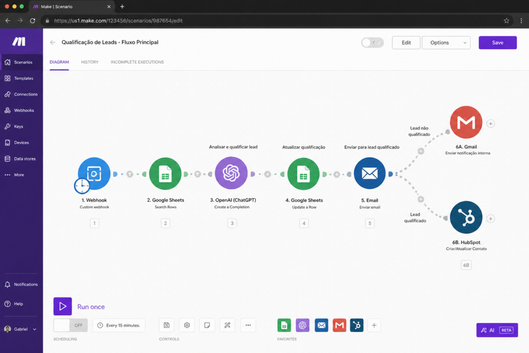529x353 pixels.
Task: Add module on Lead não qualificado route
Action: 421,151
